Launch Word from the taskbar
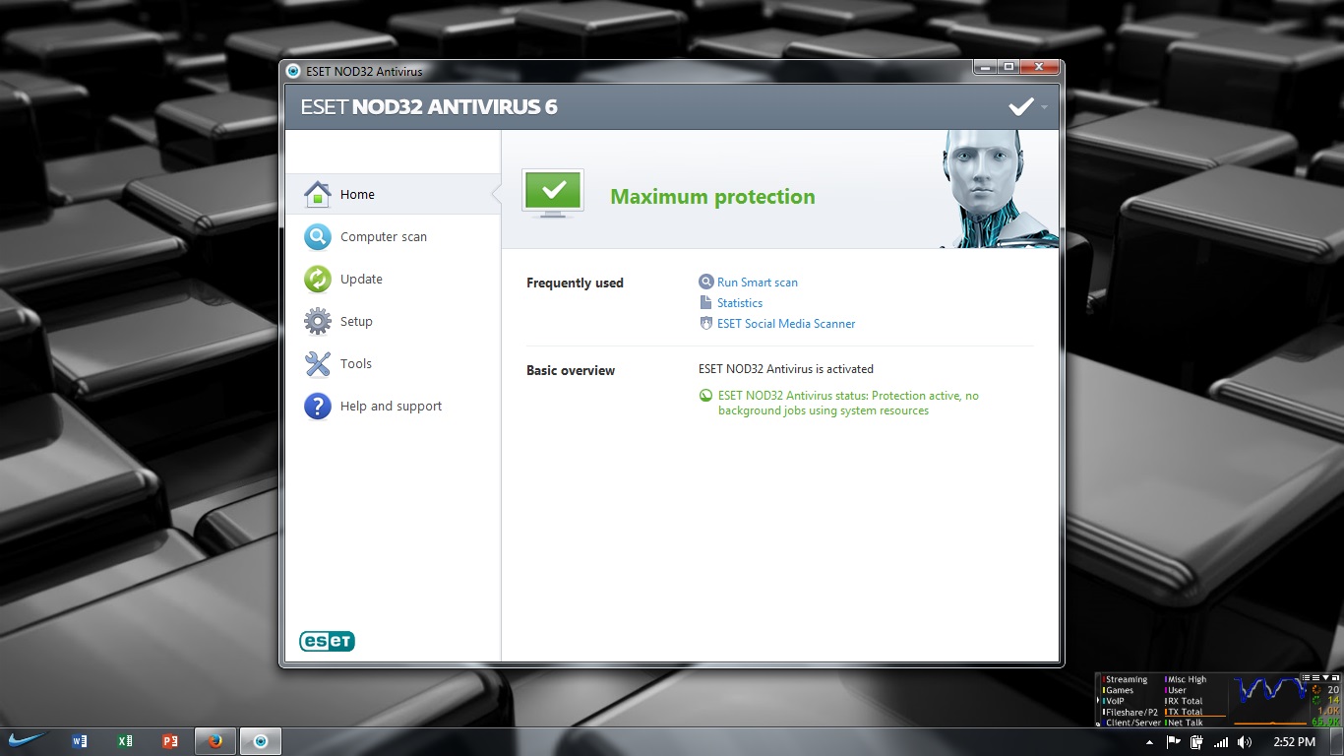This screenshot has width=1344, height=756. coord(80,741)
